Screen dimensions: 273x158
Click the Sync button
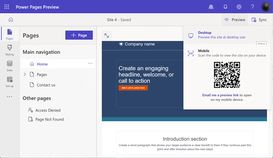pos(259,20)
